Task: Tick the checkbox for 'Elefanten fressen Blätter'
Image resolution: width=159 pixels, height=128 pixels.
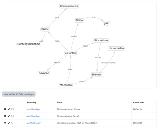Action: pyautogui.click(x=12, y=109)
